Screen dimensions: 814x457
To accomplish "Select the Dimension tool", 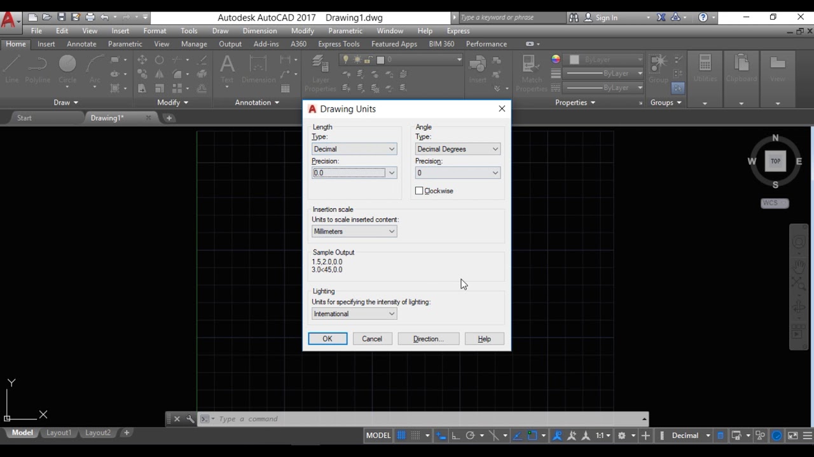I will pos(258,69).
